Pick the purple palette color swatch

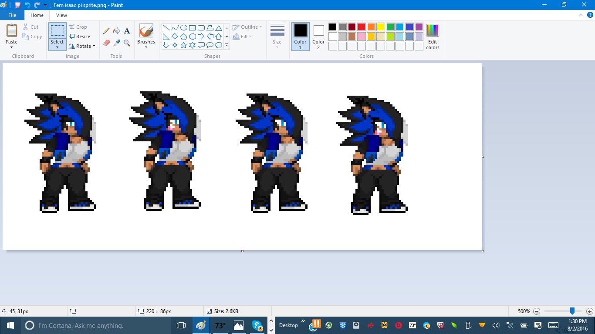(419, 27)
